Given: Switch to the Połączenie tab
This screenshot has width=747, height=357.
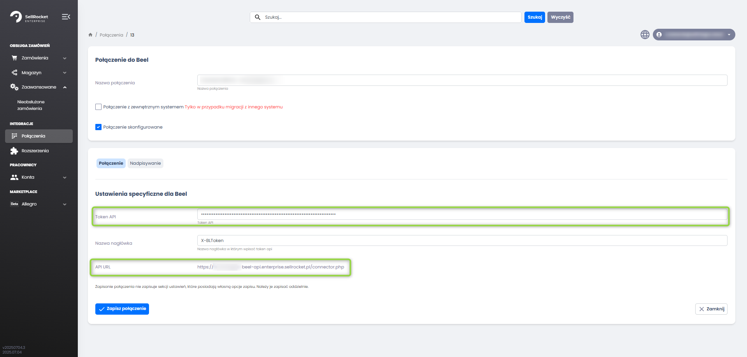Looking at the screenshot, I should click(111, 163).
